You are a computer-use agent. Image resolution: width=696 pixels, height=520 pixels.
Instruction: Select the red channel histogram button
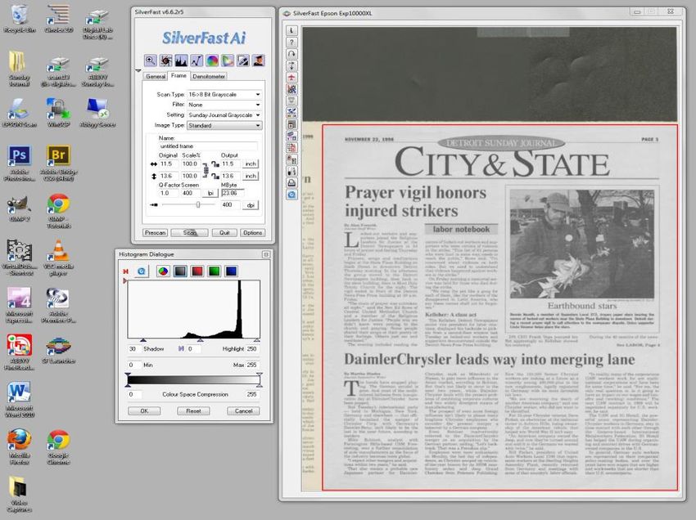point(197,271)
